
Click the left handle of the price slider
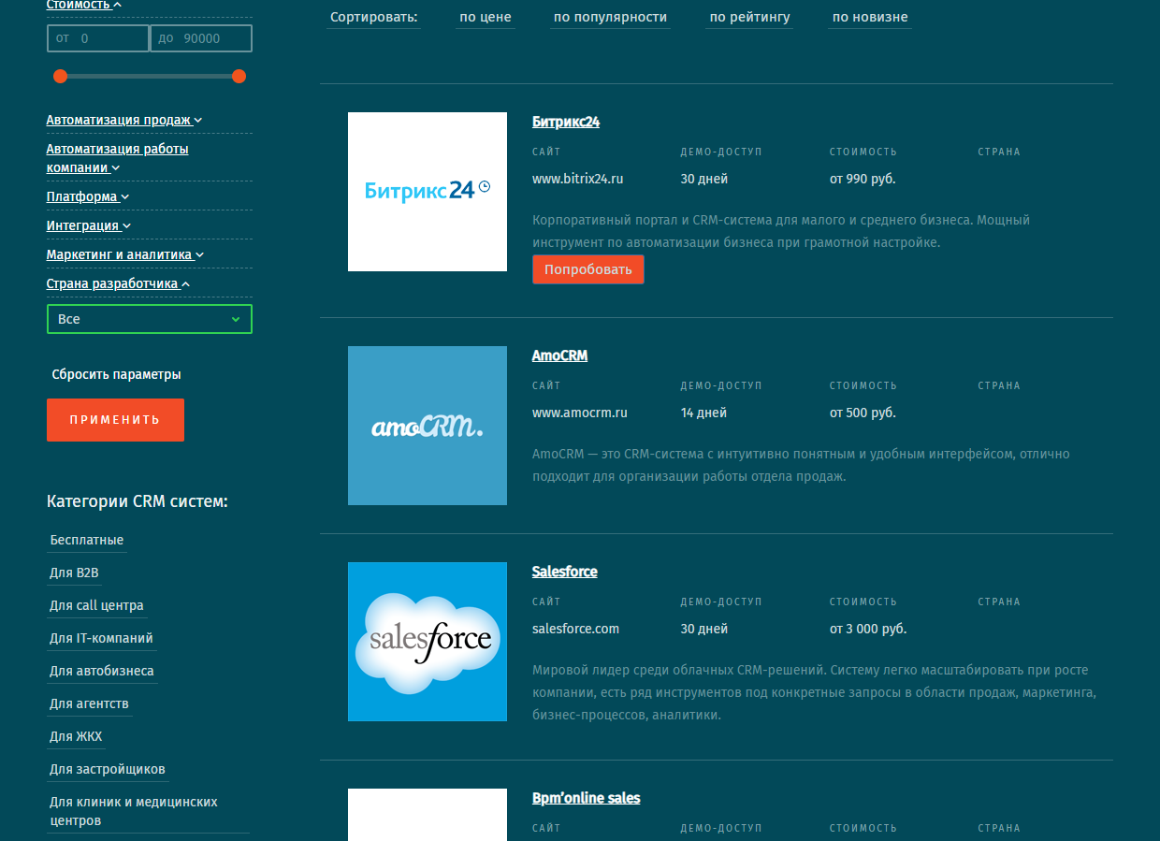(x=61, y=76)
